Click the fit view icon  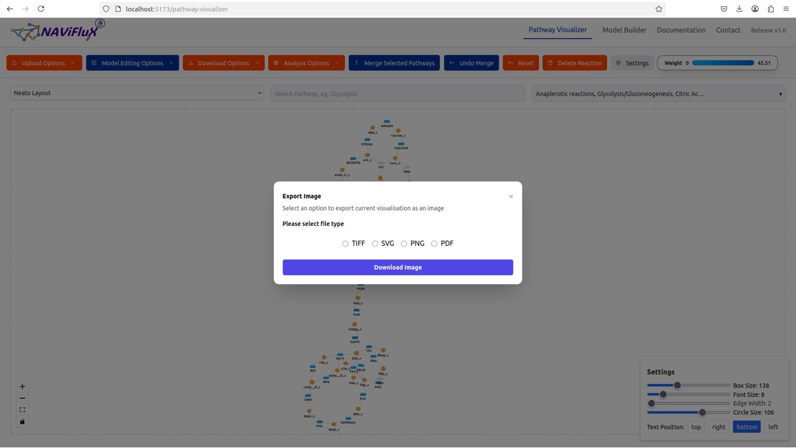coord(22,410)
